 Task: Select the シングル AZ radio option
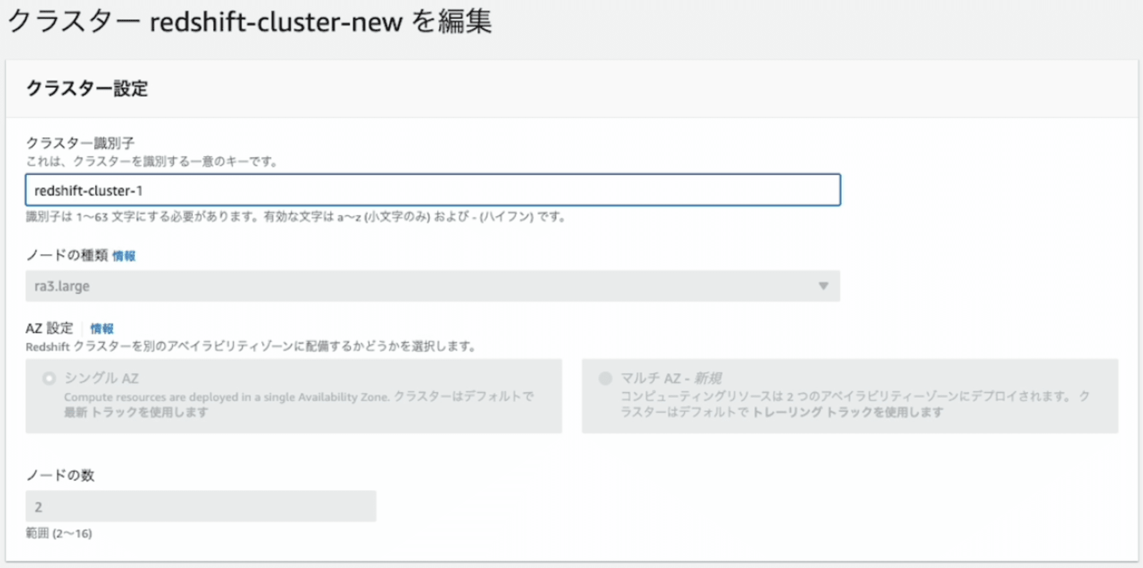[49, 378]
